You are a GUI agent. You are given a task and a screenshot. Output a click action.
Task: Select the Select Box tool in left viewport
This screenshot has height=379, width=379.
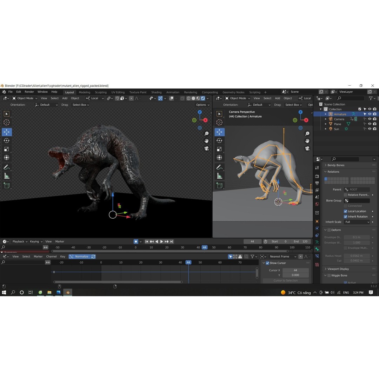(7, 114)
